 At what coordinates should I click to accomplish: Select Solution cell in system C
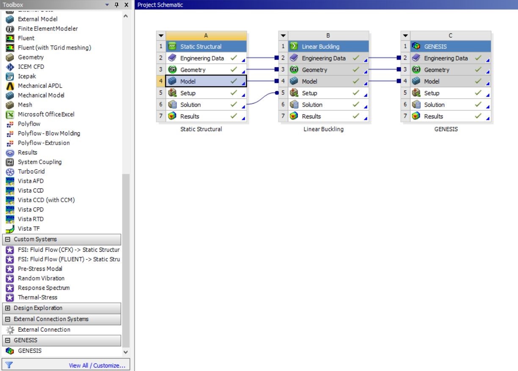coord(451,104)
